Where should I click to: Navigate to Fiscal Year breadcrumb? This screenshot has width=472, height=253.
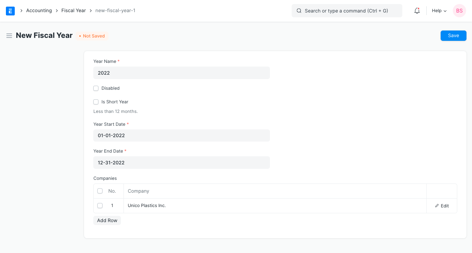73,11
